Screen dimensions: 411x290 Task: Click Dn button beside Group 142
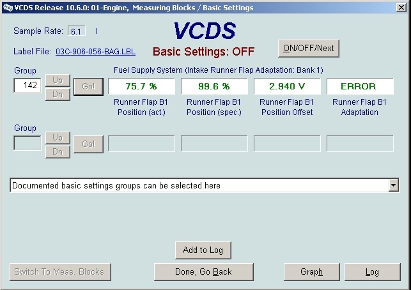tap(58, 95)
